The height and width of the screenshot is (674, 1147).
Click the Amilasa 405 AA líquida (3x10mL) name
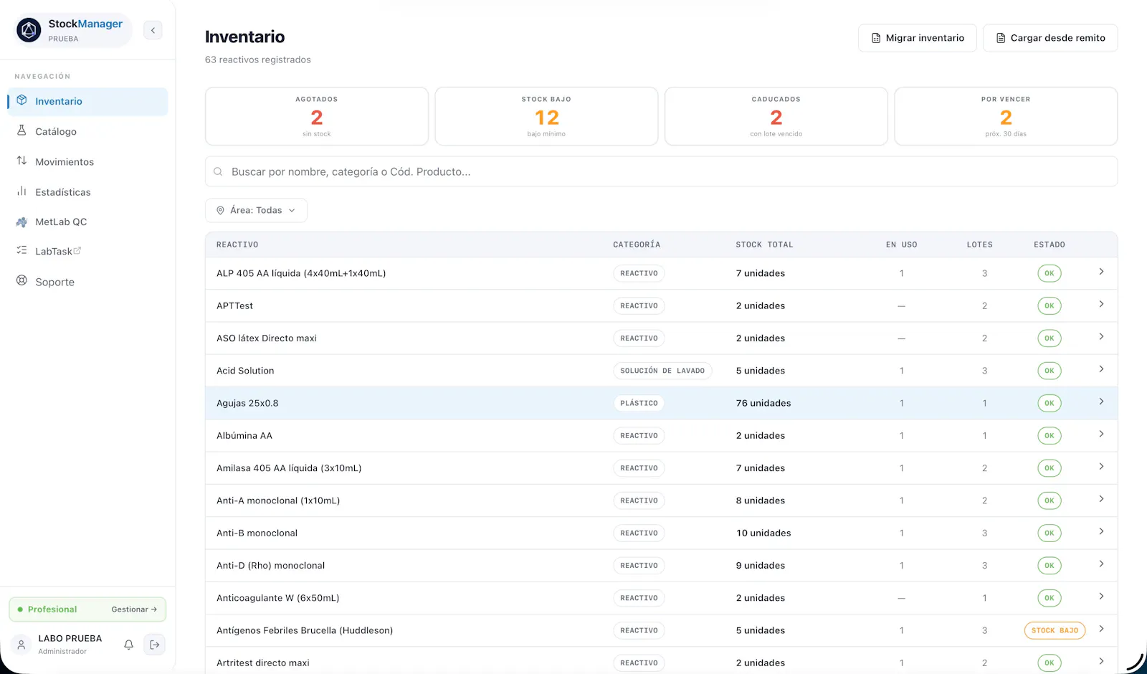(289, 468)
